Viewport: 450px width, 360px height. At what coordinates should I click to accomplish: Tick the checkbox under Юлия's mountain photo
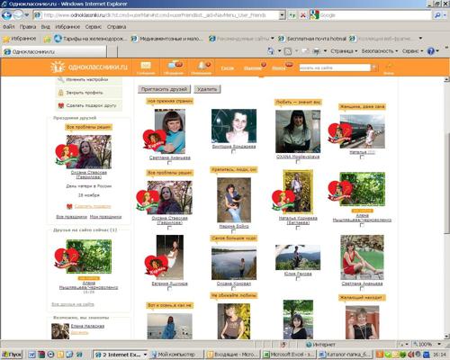(x=298, y=279)
